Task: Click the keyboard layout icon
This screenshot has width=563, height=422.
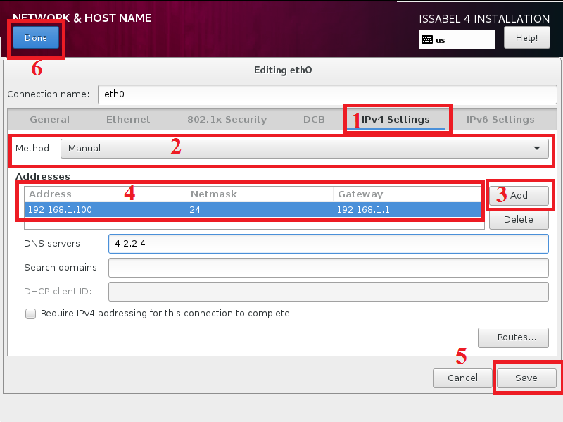Action: pos(427,39)
